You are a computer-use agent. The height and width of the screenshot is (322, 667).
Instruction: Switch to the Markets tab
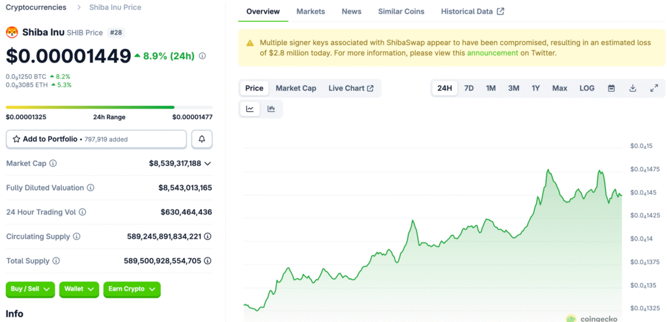click(311, 12)
